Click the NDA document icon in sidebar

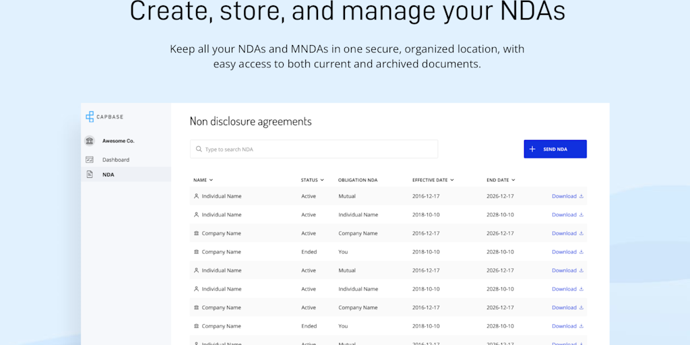click(90, 175)
